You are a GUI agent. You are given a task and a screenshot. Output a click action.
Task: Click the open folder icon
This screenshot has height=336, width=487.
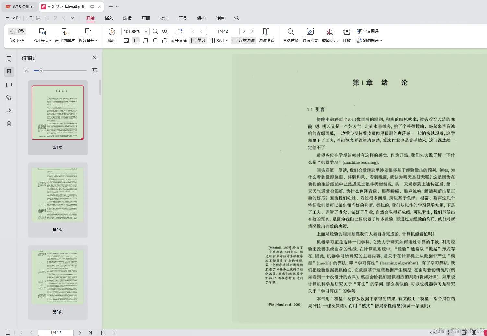[30, 18]
